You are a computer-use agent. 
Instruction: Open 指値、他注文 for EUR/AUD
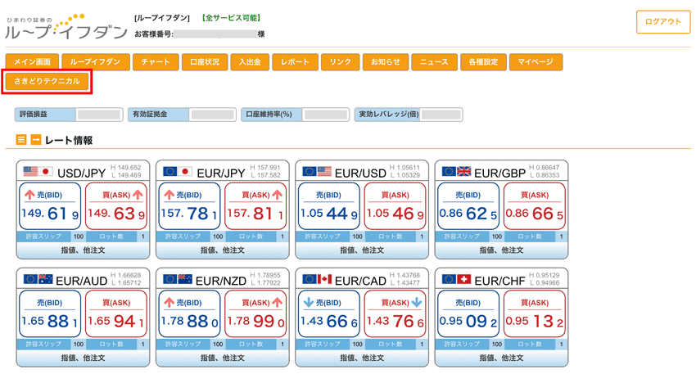point(83,358)
